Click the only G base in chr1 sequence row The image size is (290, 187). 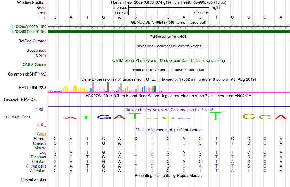pyautogui.click(x=103, y=17)
